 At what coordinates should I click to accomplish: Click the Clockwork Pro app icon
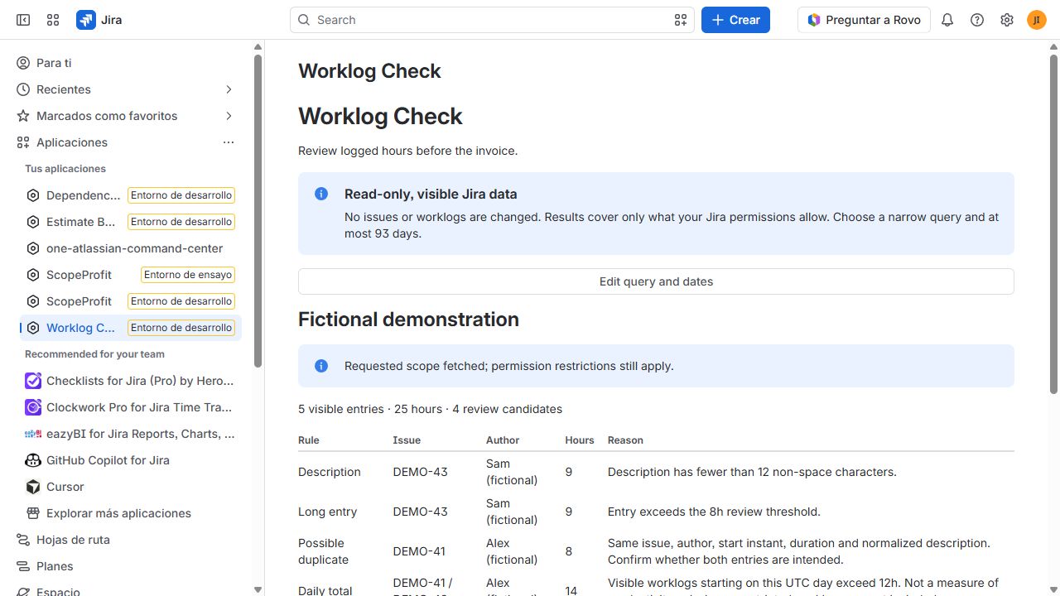(33, 407)
